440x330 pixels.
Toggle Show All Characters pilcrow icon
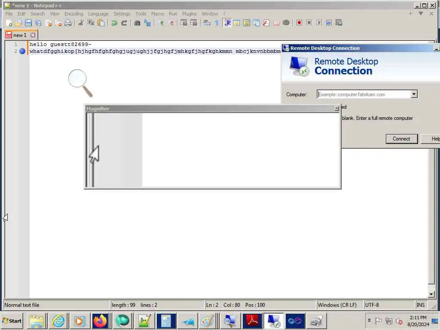(217, 23)
